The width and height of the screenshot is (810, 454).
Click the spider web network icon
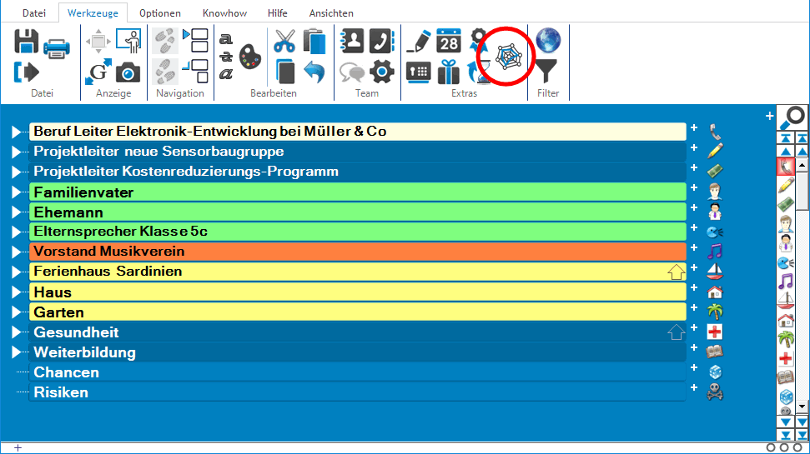click(x=507, y=56)
